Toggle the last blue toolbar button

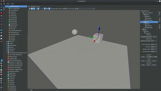[49, 9]
